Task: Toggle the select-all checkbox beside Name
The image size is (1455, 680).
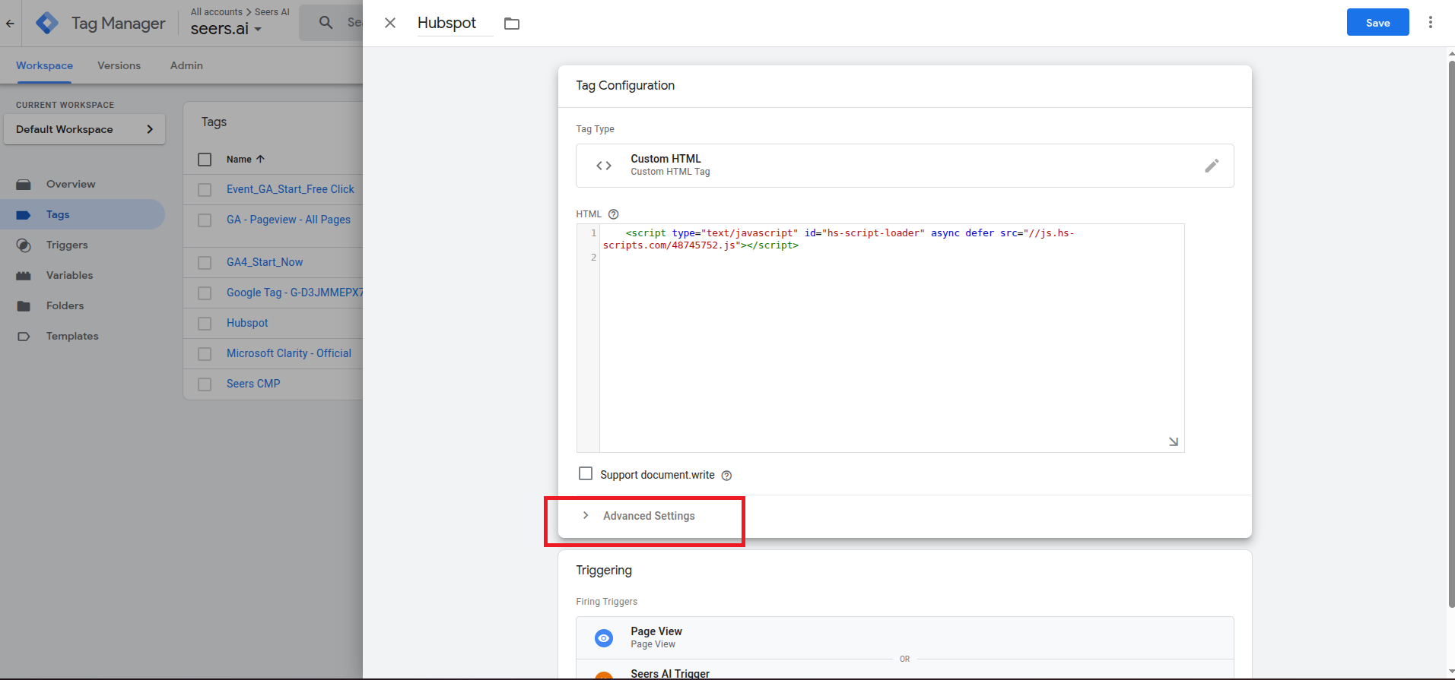Action: coord(205,160)
